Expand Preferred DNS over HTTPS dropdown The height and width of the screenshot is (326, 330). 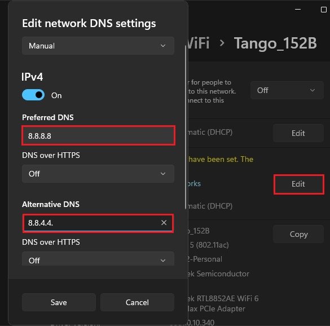click(98, 174)
